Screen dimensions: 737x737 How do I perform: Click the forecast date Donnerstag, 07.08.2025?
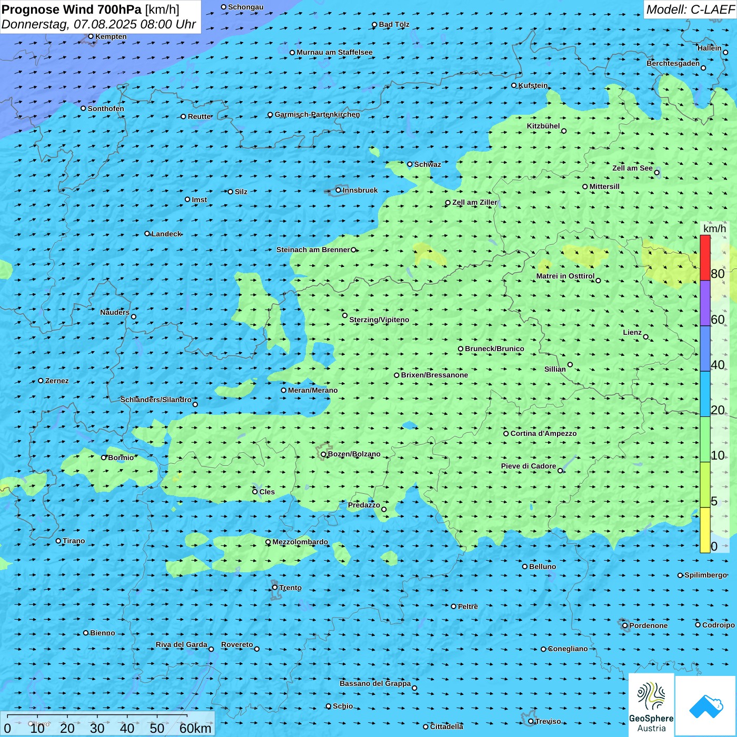tap(98, 24)
